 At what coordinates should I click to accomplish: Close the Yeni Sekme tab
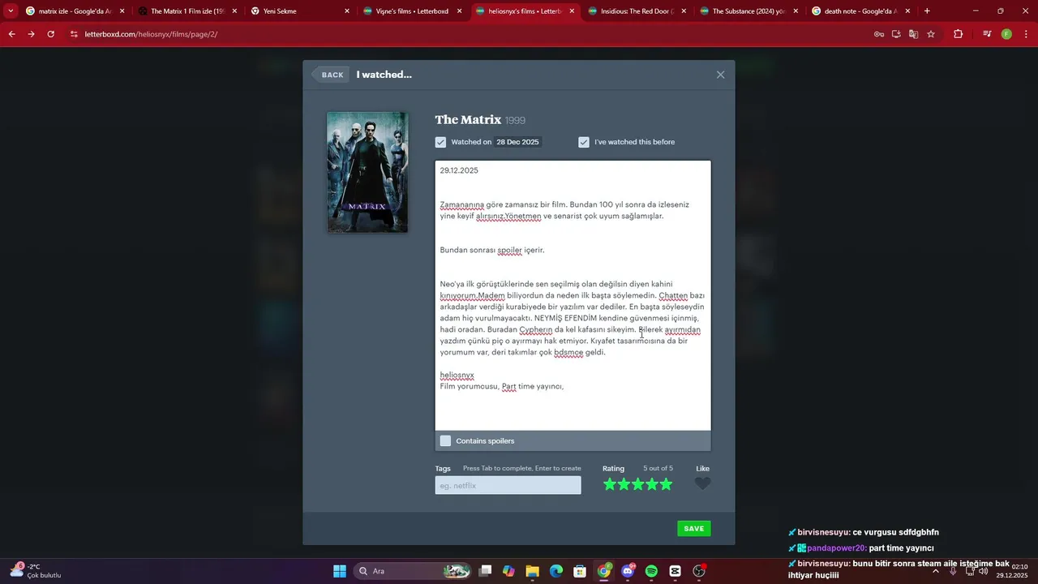[x=347, y=11]
